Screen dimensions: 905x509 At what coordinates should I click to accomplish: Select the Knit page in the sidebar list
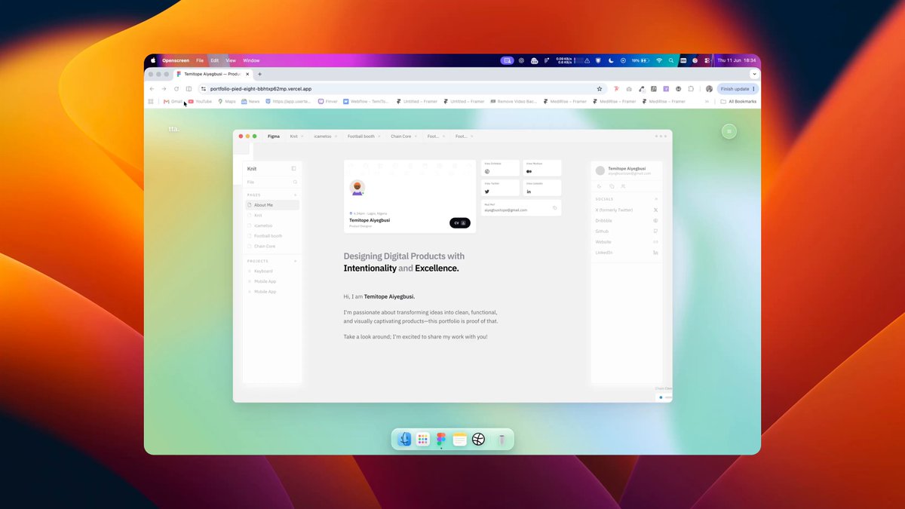coord(272,216)
